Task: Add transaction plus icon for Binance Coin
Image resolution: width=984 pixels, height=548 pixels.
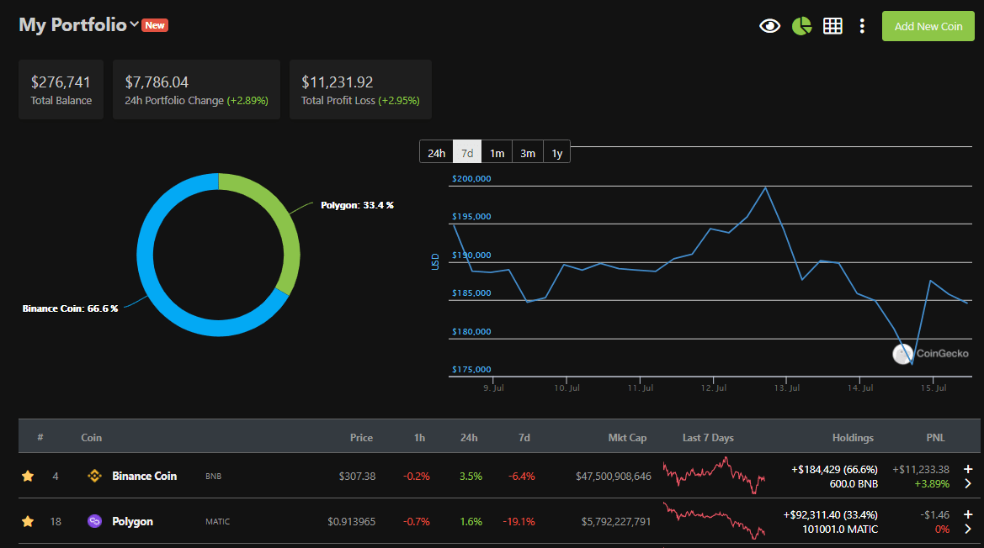Action: pyautogui.click(x=968, y=469)
